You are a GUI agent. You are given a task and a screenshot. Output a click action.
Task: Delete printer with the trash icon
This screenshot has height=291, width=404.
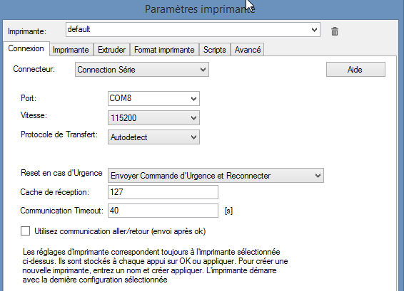(x=335, y=31)
